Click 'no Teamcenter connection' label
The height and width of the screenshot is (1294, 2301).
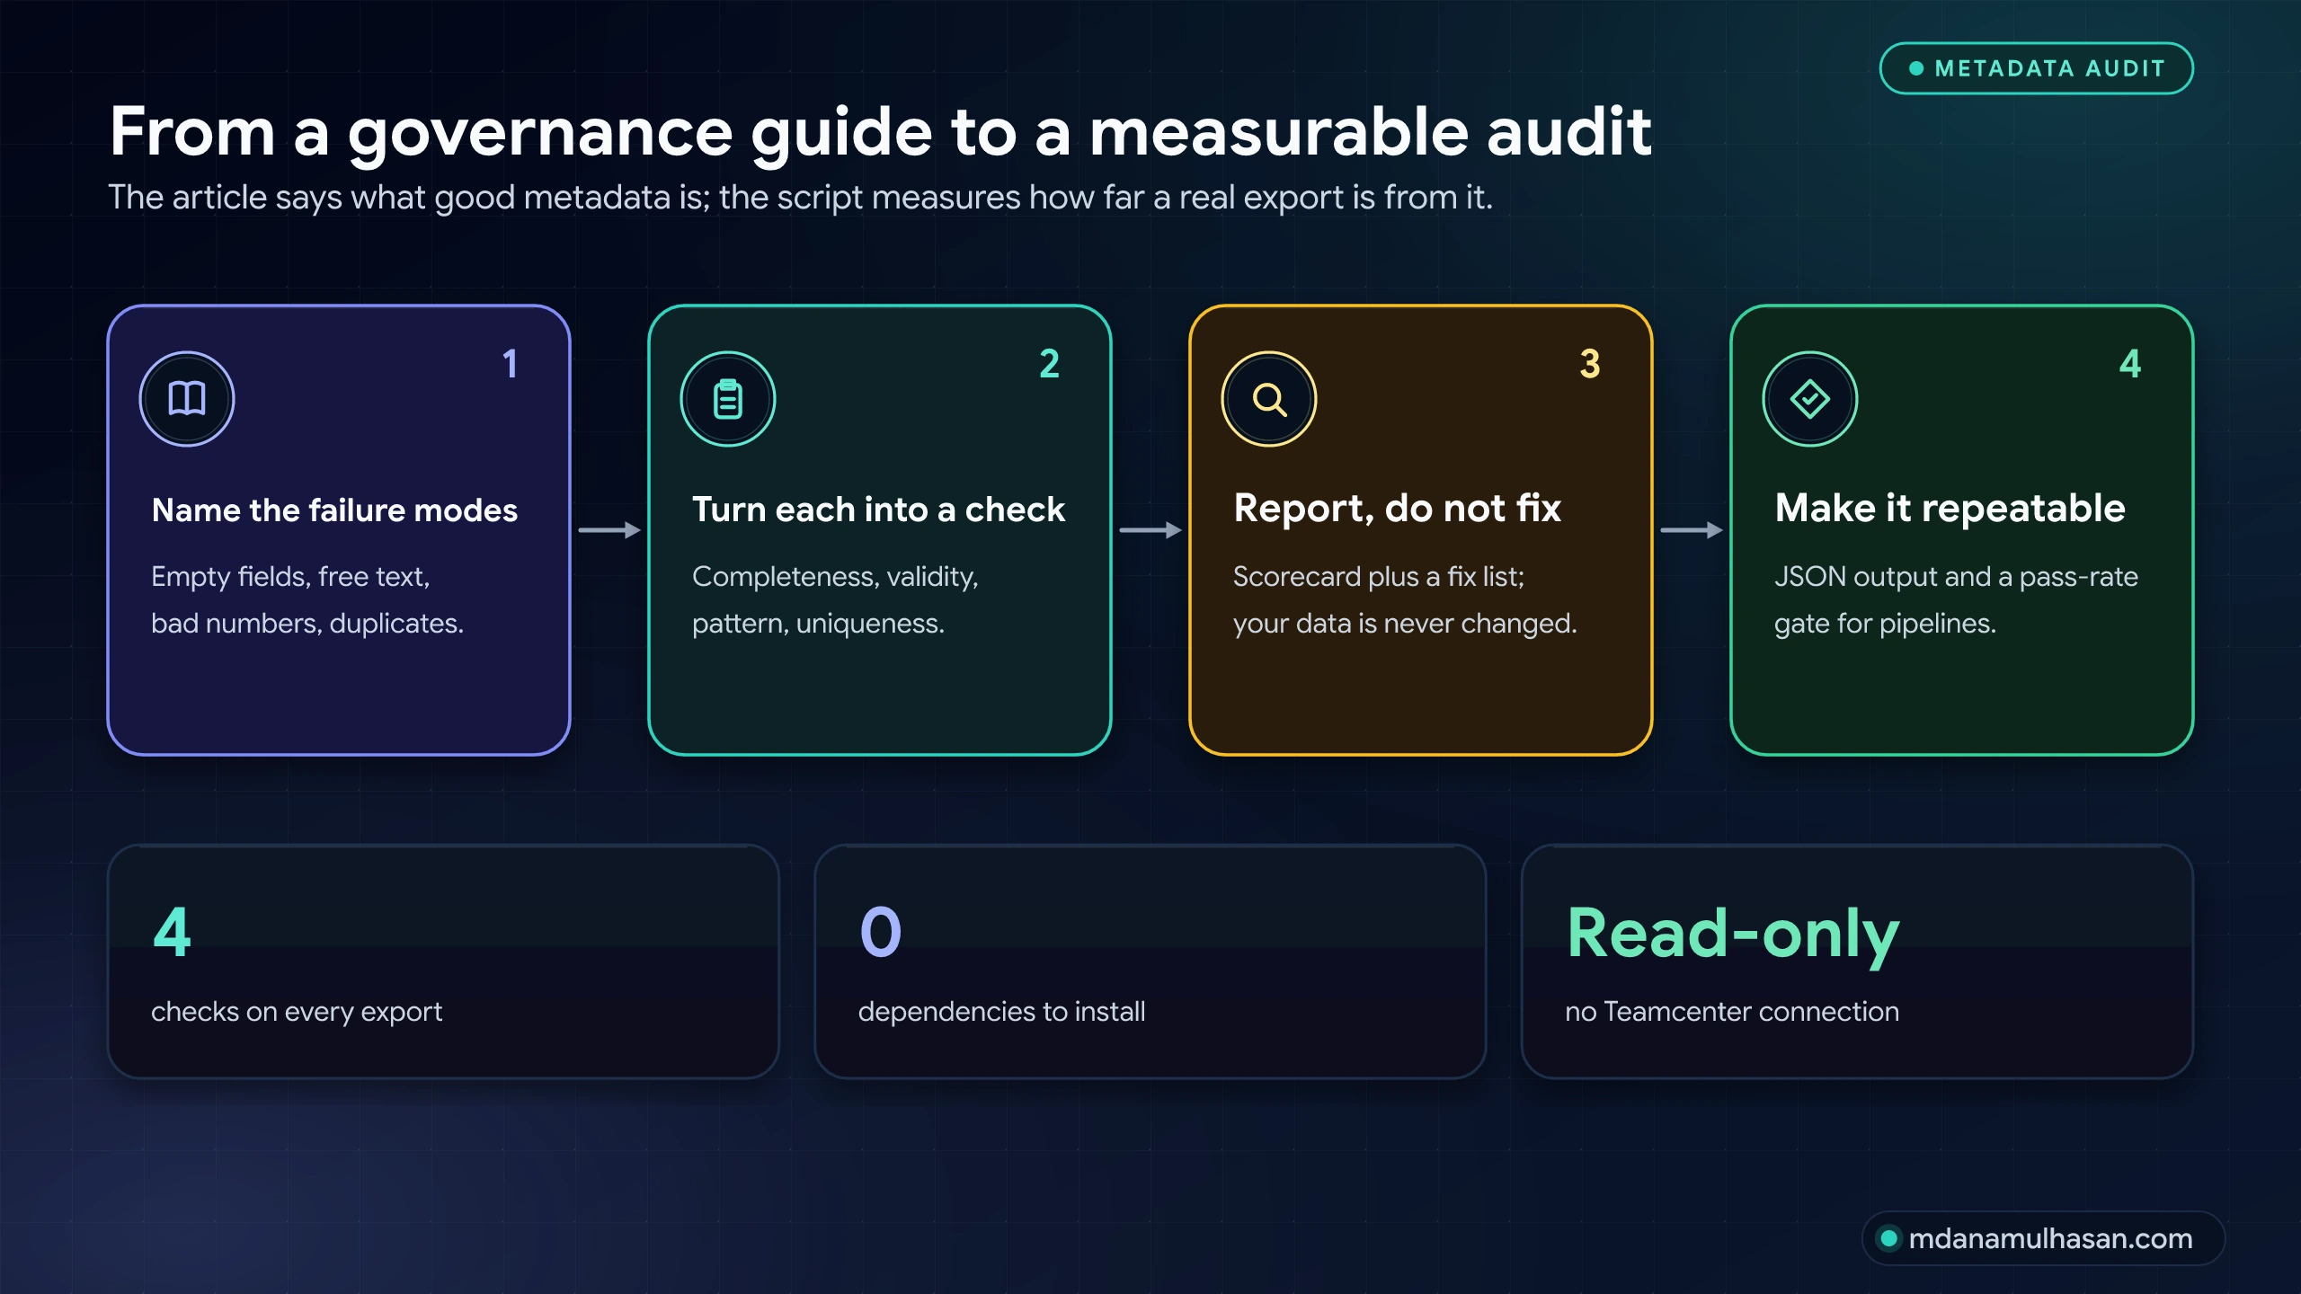pyautogui.click(x=1732, y=1012)
